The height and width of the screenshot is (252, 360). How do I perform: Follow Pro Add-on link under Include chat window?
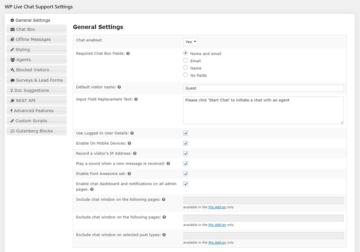point(217,207)
